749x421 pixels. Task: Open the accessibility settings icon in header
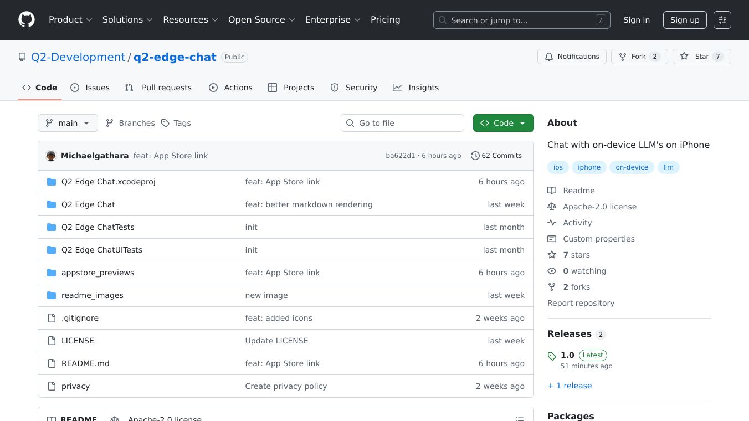pos(722,20)
